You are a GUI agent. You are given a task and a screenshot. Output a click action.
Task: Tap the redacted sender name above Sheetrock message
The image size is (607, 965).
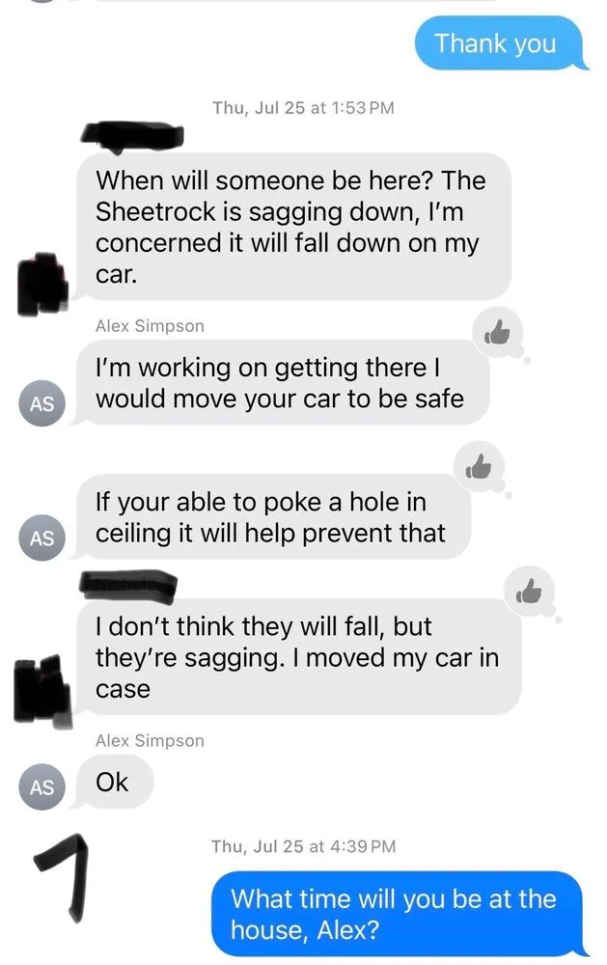(132, 135)
